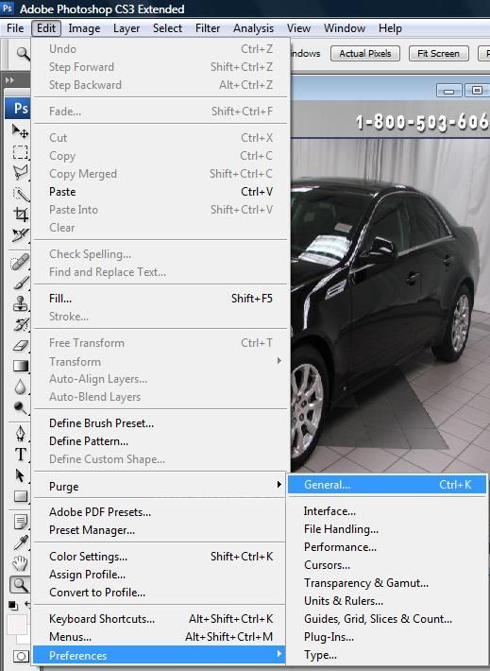Image resolution: width=490 pixels, height=671 pixels.
Task: Minimize the document window
Action: [449, 91]
